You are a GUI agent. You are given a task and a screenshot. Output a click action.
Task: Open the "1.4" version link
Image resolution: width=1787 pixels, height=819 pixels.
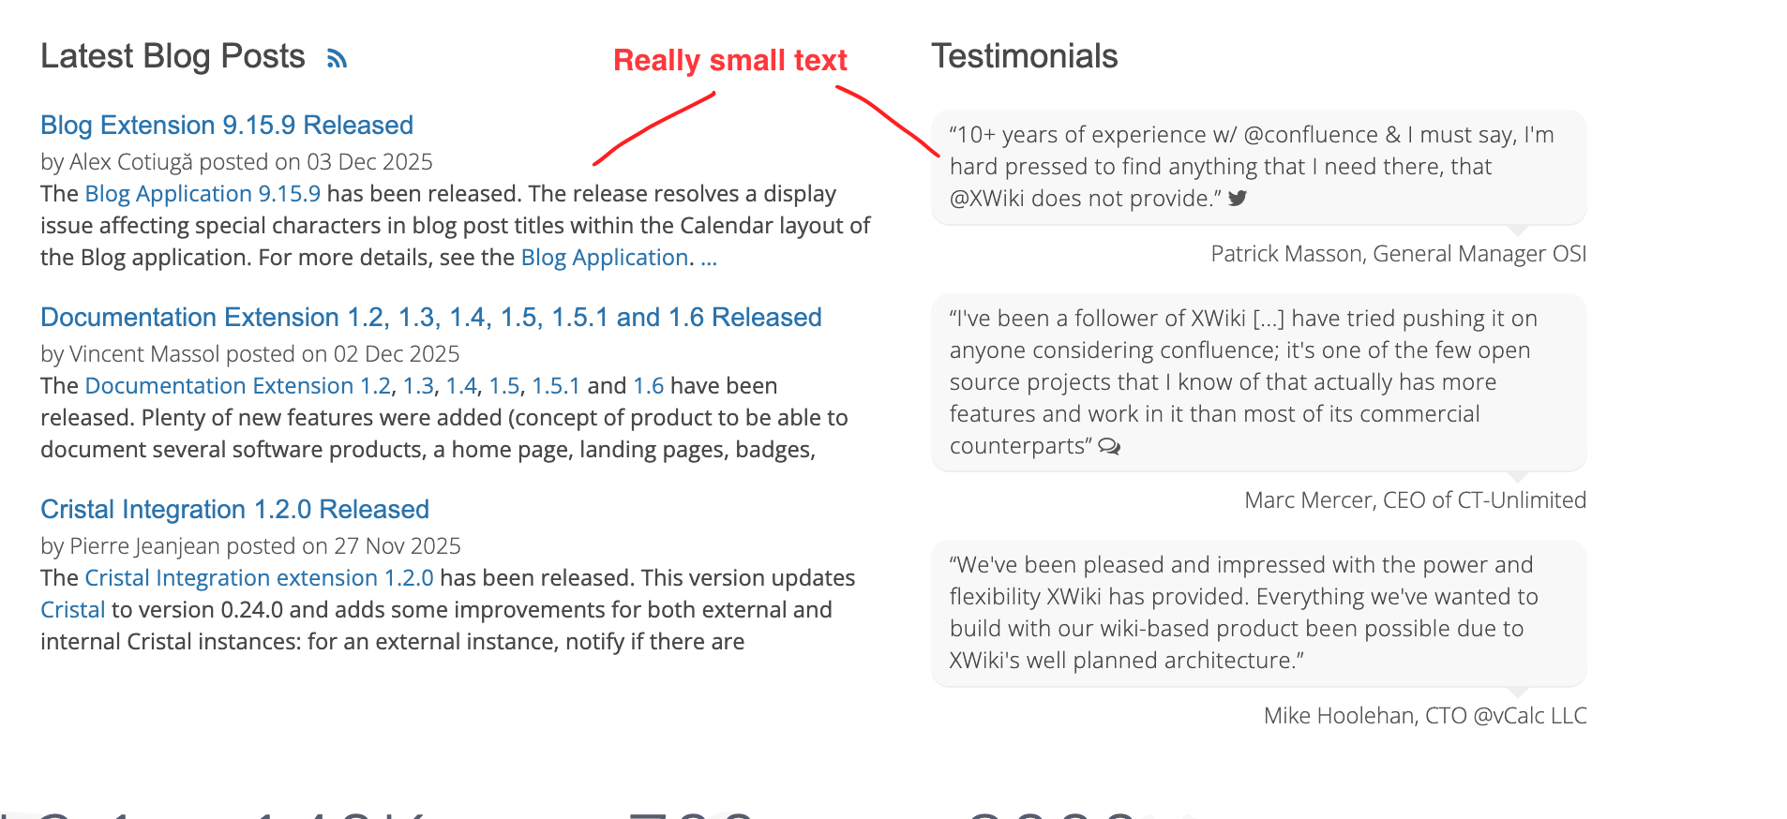pyautogui.click(x=461, y=386)
